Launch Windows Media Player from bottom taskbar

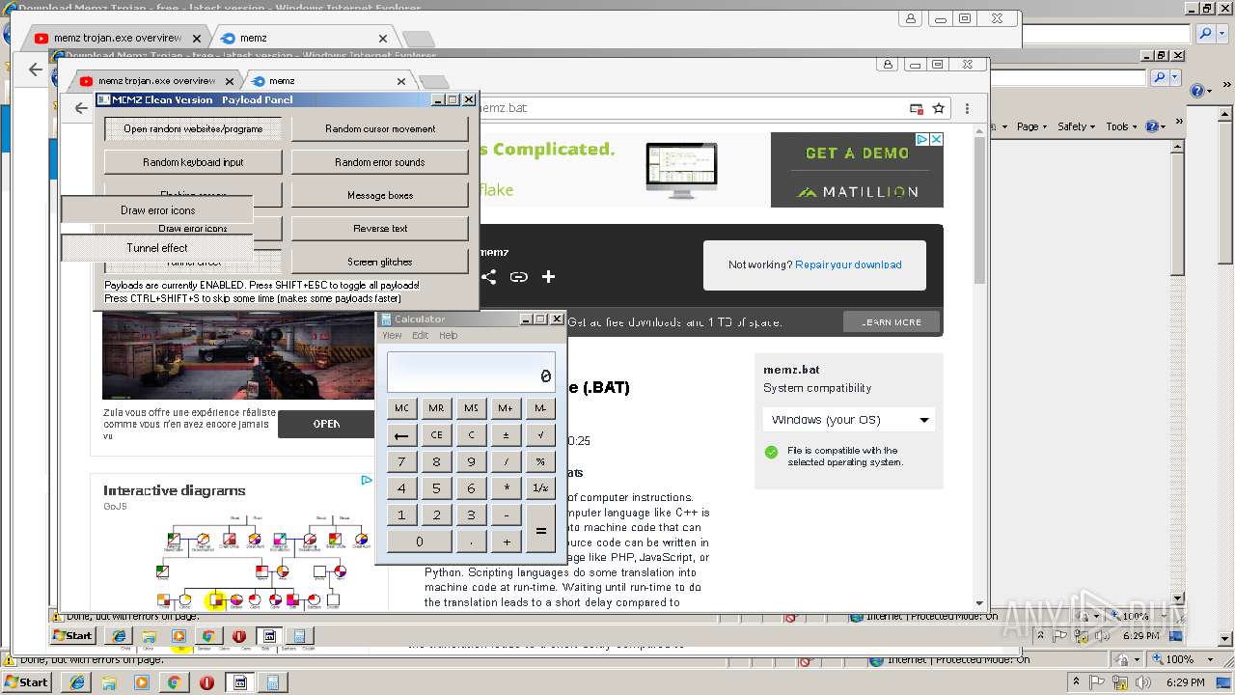coord(142,682)
